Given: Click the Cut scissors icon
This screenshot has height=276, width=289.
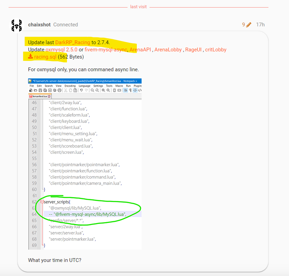Looking at the screenshot, I should [65, 90].
